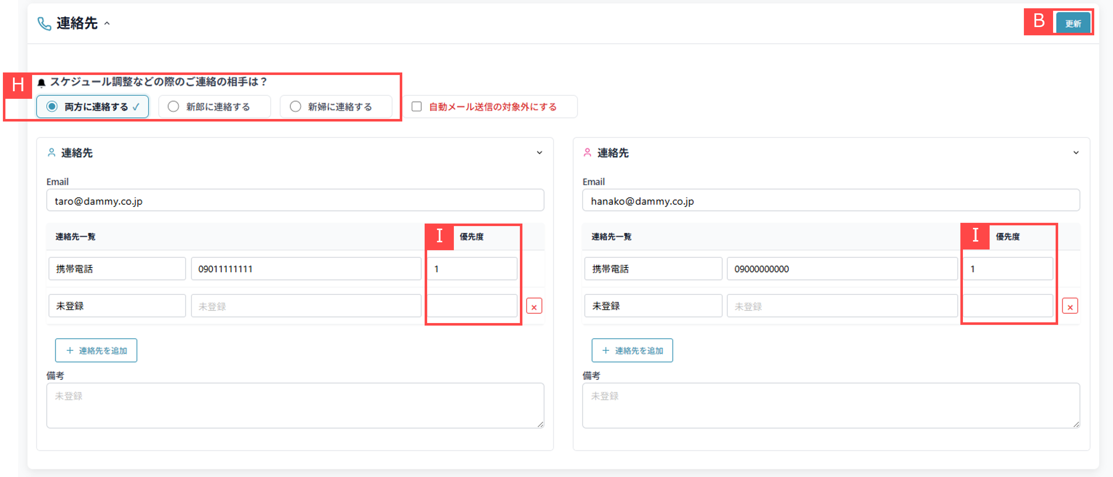Select 新郎に連絡する radio option
Viewport: 1113px width, 477px height.
(x=173, y=107)
